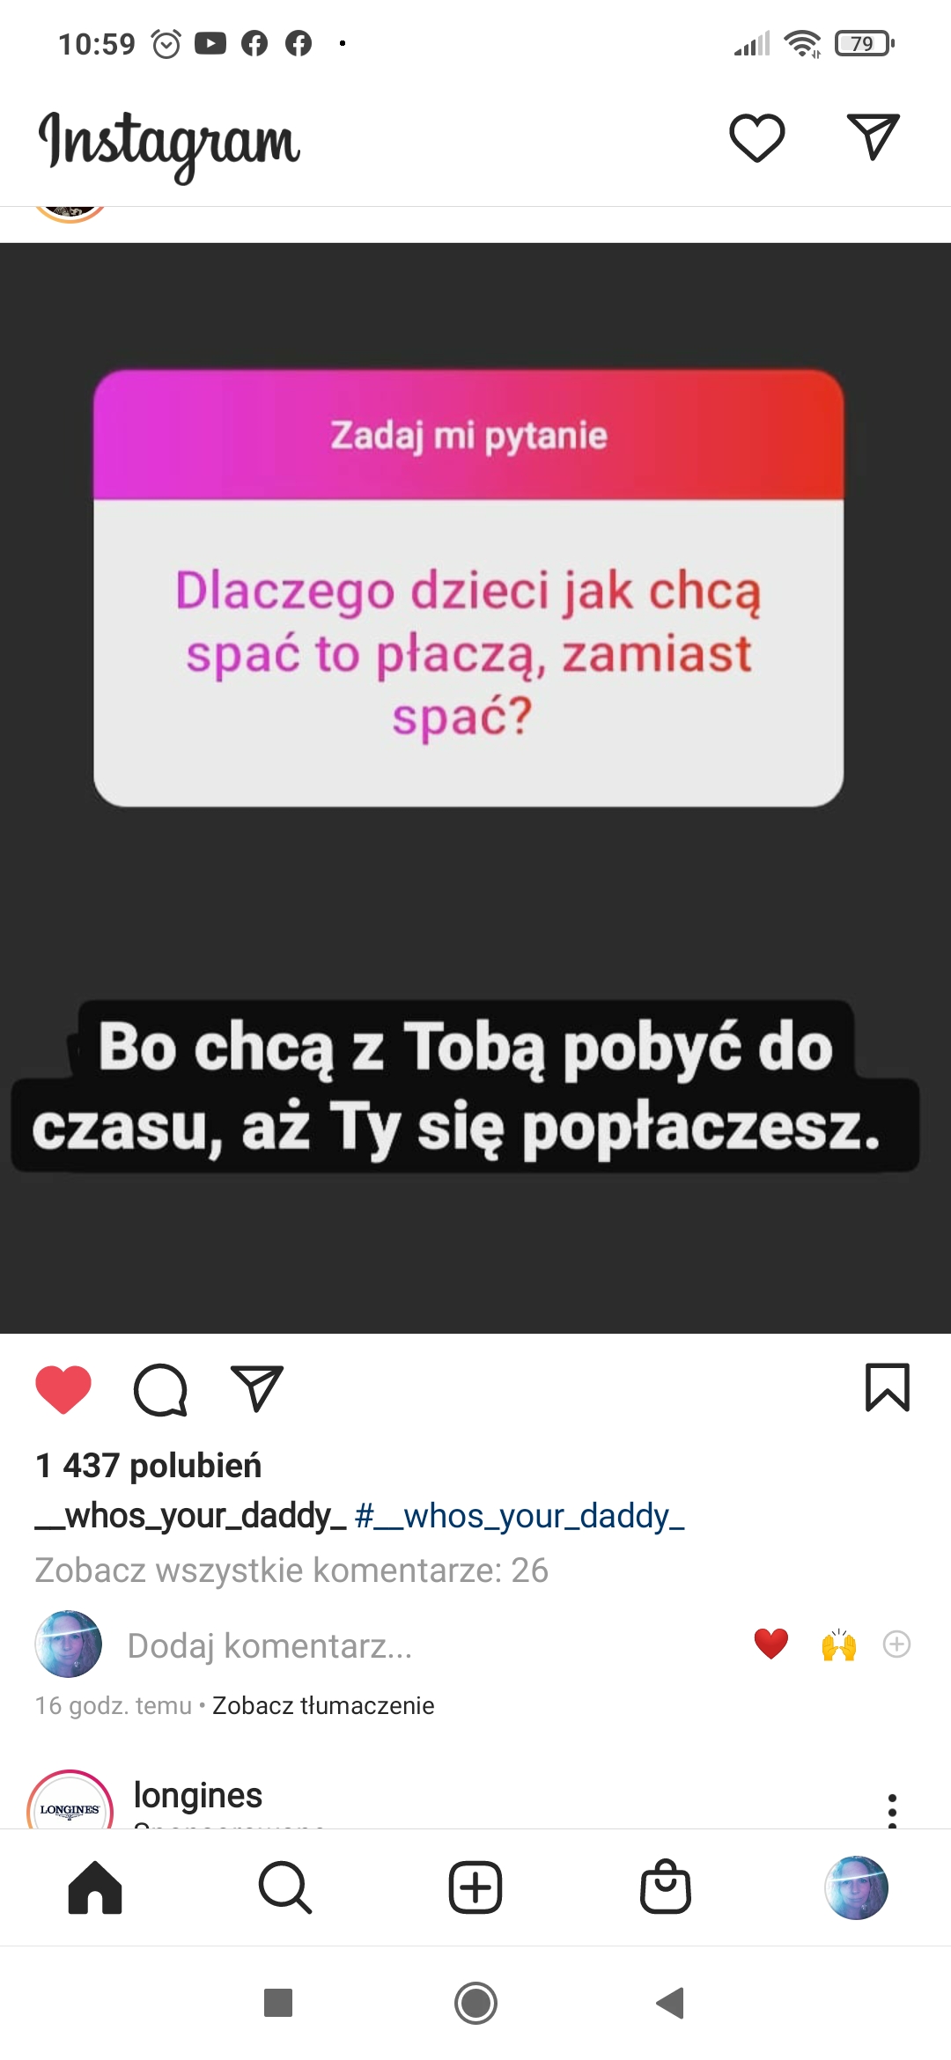Open the #__whos_your_daddy_ hashtag
The image size is (951, 2060).
point(520,1516)
